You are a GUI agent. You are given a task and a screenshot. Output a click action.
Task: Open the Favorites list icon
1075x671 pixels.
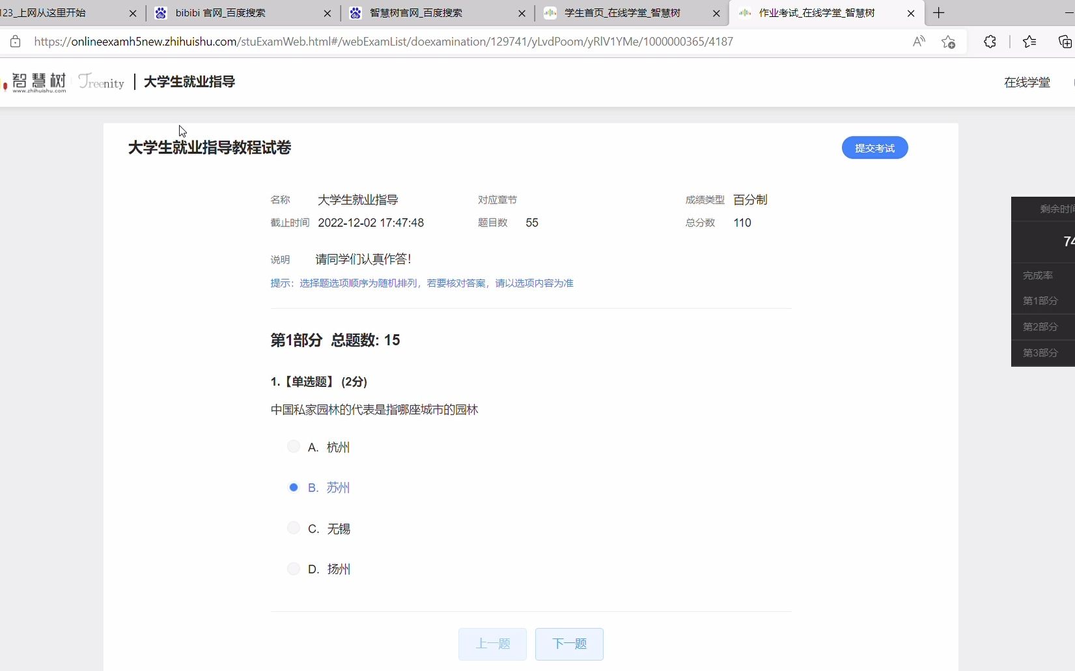[1029, 42]
